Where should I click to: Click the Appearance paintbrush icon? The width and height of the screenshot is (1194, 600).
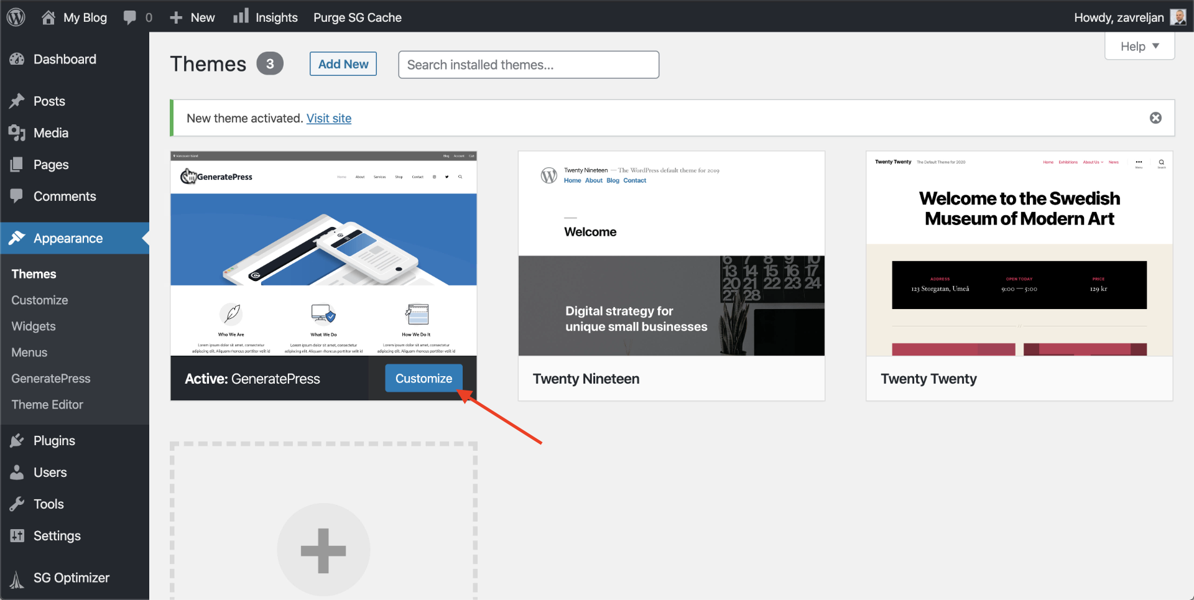[x=17, y=238]
